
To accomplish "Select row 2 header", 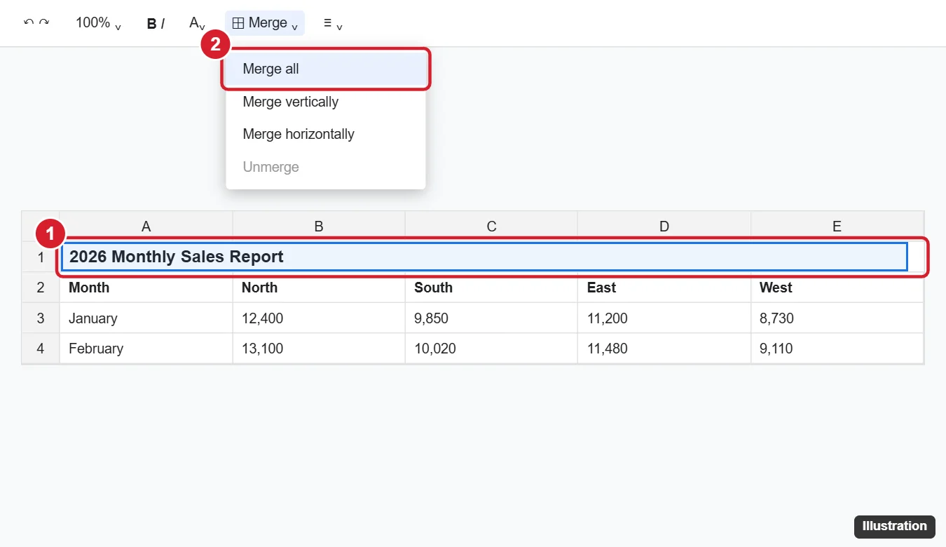I will (x=41, y=288).
